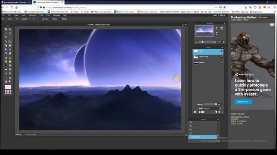Select the Zoom magnifier tool
277x155 pixels.
click(10, 81)
